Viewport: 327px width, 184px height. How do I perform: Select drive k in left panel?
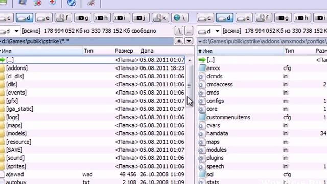160,18
